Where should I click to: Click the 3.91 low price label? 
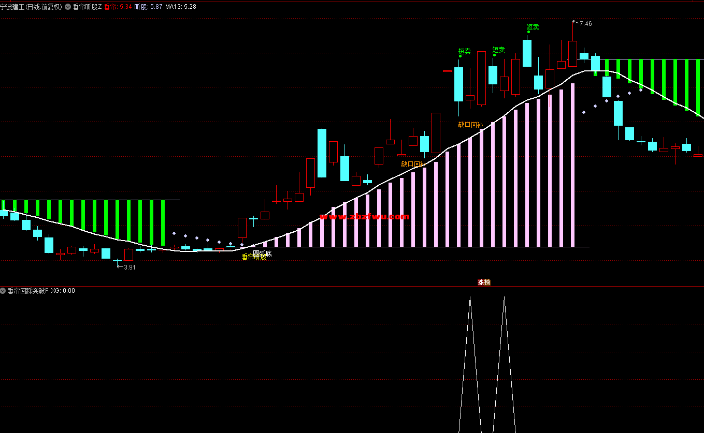[130, 267]
